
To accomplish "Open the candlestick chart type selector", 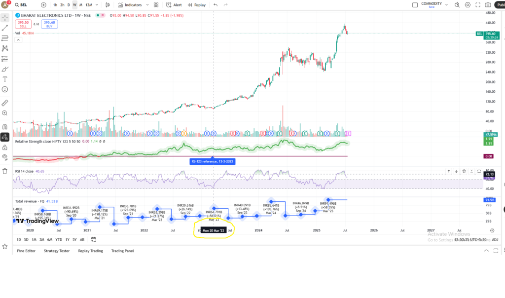I will click(108, 5).
